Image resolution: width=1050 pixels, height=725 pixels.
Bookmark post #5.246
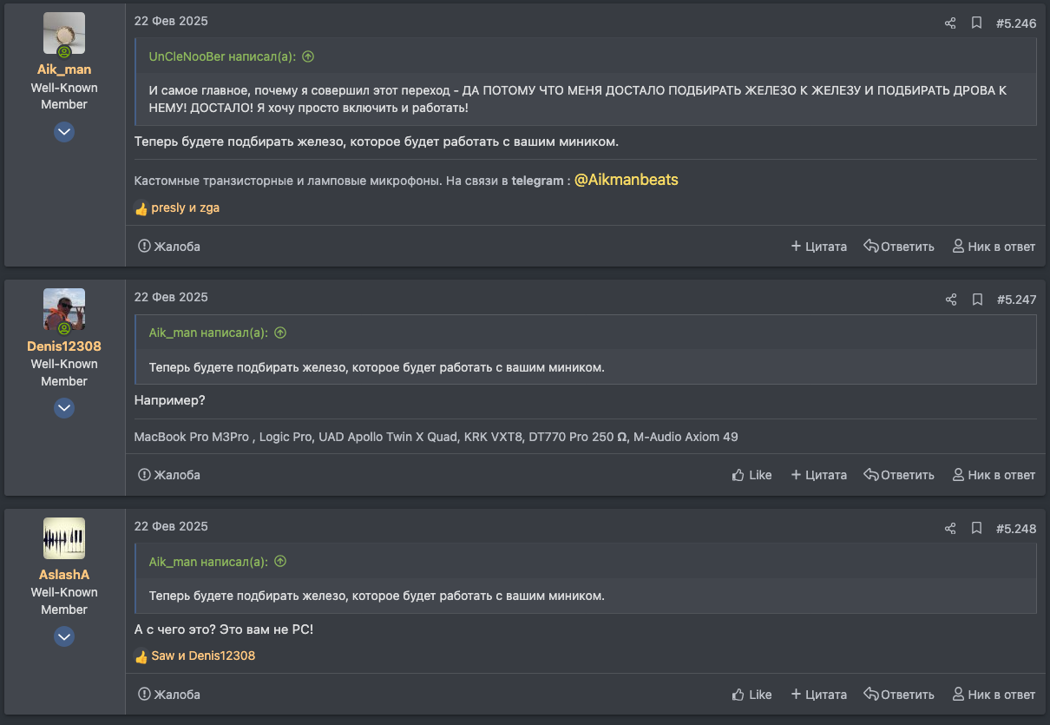coord(976,23)
